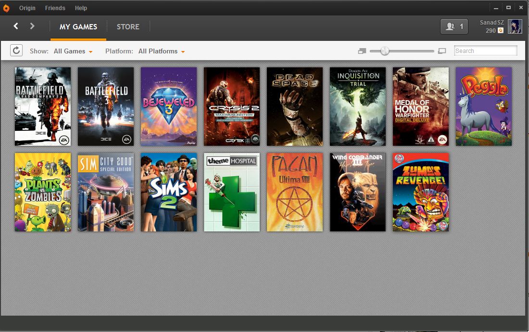
Task: Open the Help menu
Action: pyautogui.click(x=81, y=8)
